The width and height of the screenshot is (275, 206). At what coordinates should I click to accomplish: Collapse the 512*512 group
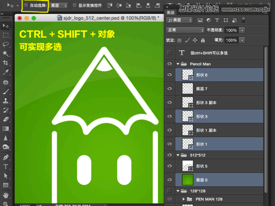pos(178,155)
